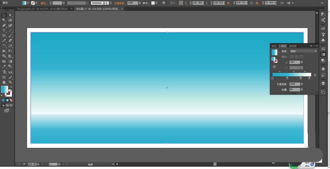This screenshot has width=330, height=169.
Task: Select the Rotate tool
Action: 4,46
